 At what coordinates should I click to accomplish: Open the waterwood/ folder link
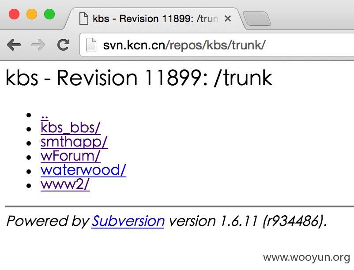click(x=83, y=170)
